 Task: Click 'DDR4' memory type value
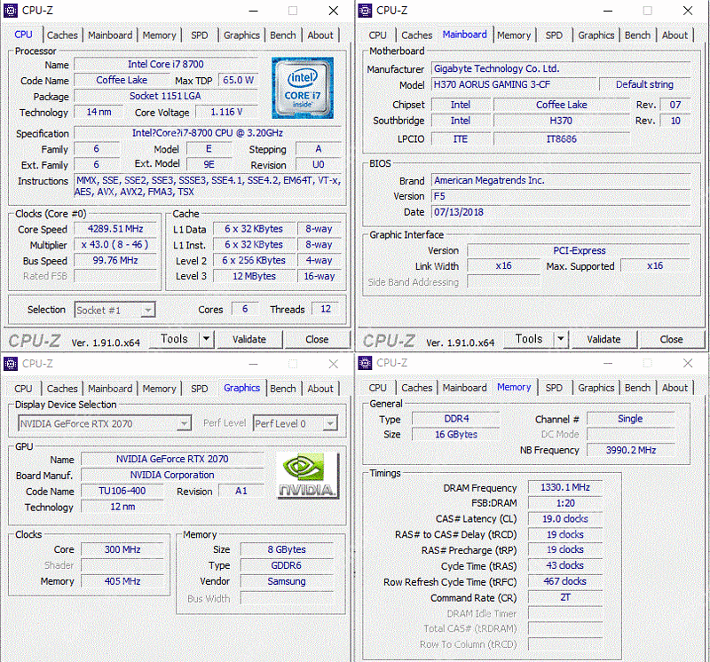[x=456, y=419]
